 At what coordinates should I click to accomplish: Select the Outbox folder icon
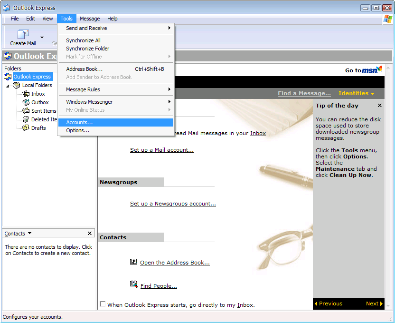point(26,102)
